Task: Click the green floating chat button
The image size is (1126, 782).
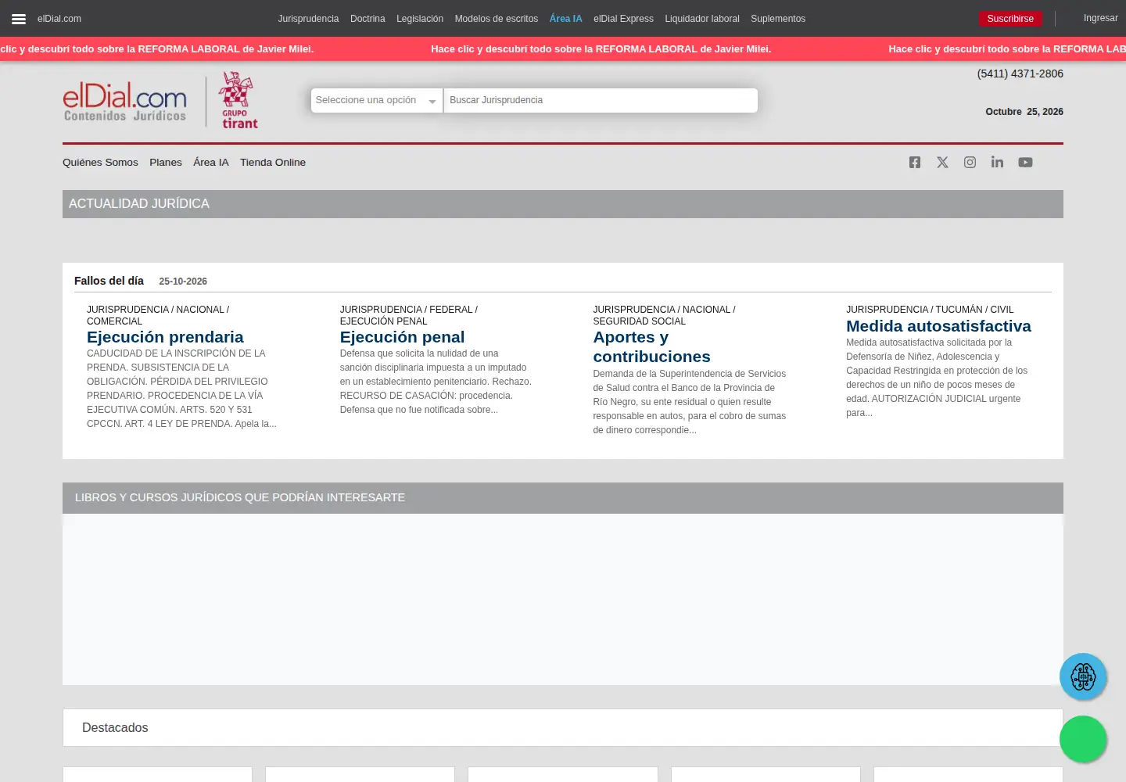Action: click(x=1083, y=739)
